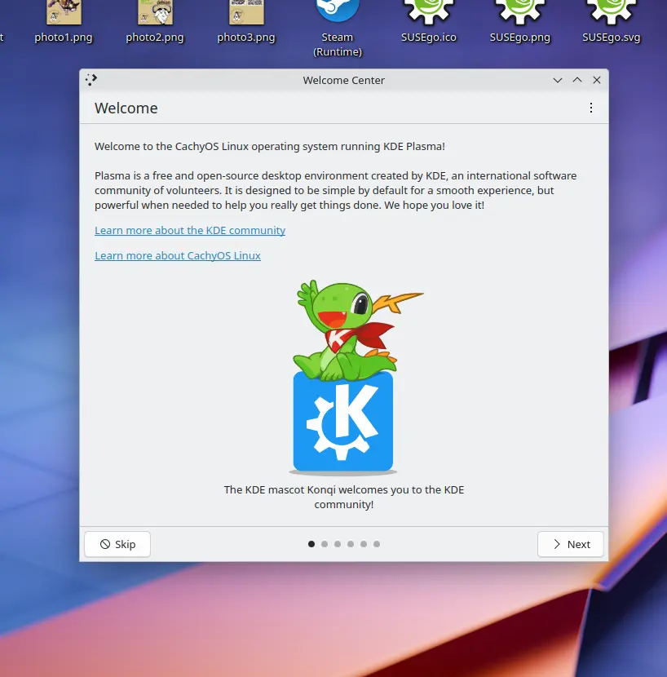This screenshot has height=677, width=667.
Task: Select SUSEgo.png desktop file
Action: (x=519, y=21)
